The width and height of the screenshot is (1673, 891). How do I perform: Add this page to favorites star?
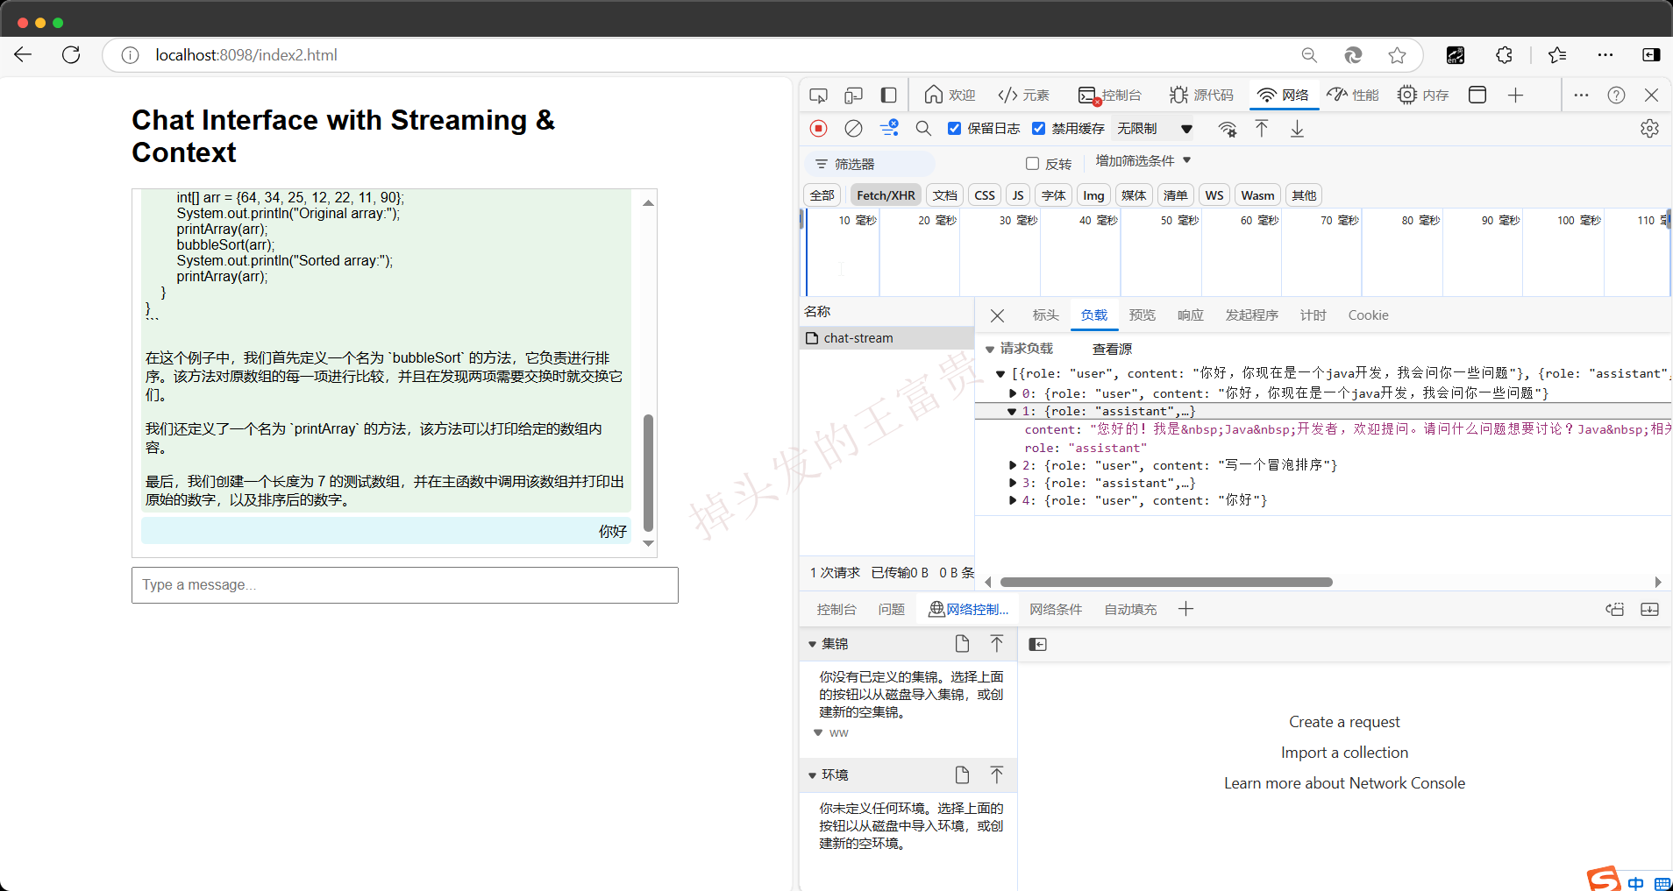tap(1397, 55)
